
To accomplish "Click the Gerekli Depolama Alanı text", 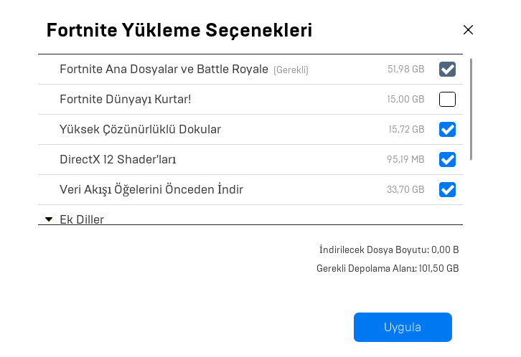I will point(388,269).
